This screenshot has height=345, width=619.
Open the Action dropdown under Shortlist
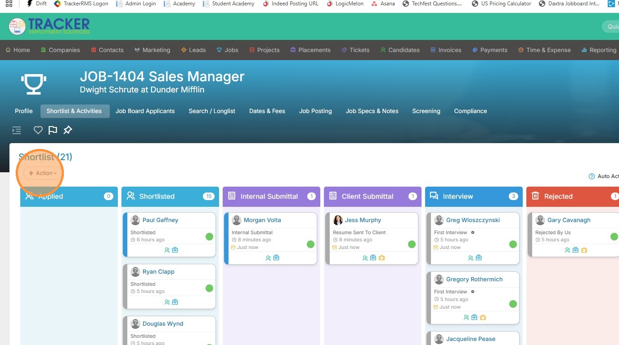pos(43,173)
